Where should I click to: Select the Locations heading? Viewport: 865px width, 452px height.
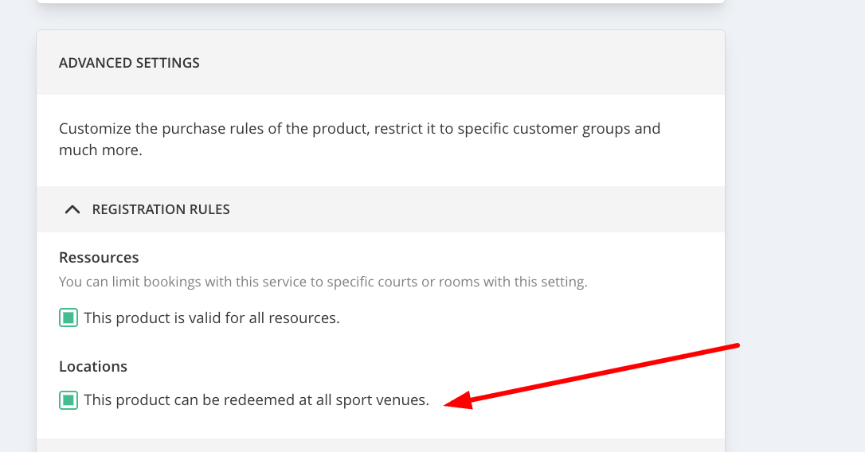pos(93,367)
